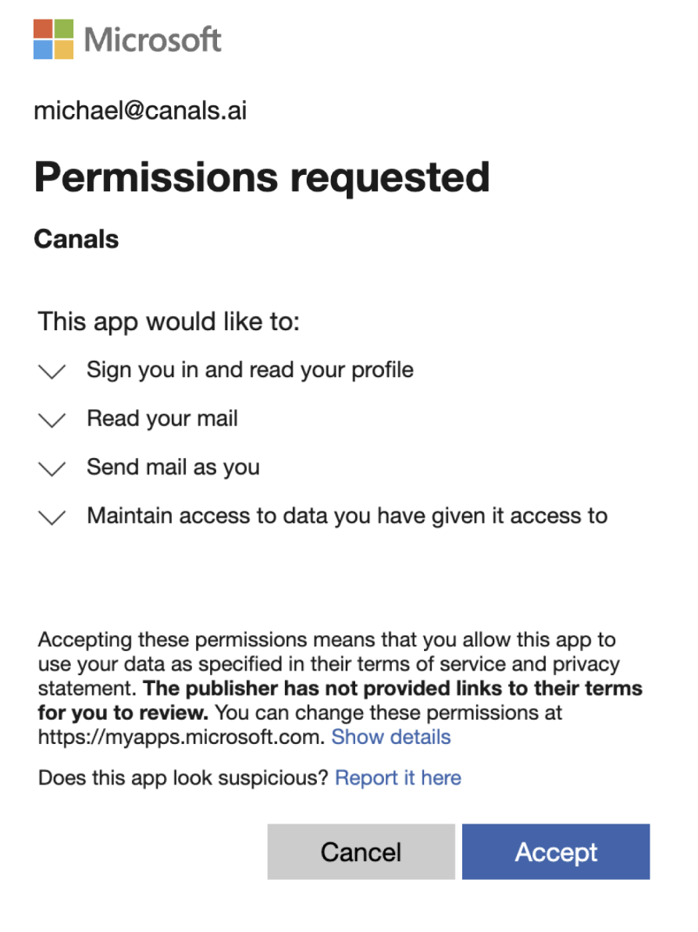The image size is (698, 932).
Task: Click the 'Sign you in and read your profile' text
Action: pyautogui.click(x=250, y=370)
